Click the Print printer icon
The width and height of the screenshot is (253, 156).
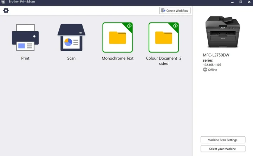25,38
